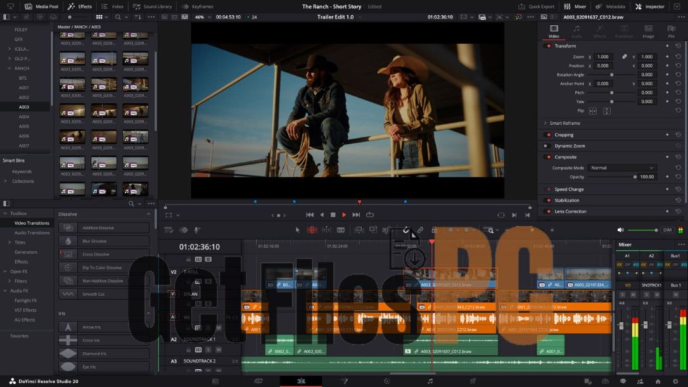The height and width of the screenshot is (387, 688).
Task: Collapse the Dissolve transitions group
Action: click(x=148, y=214)
